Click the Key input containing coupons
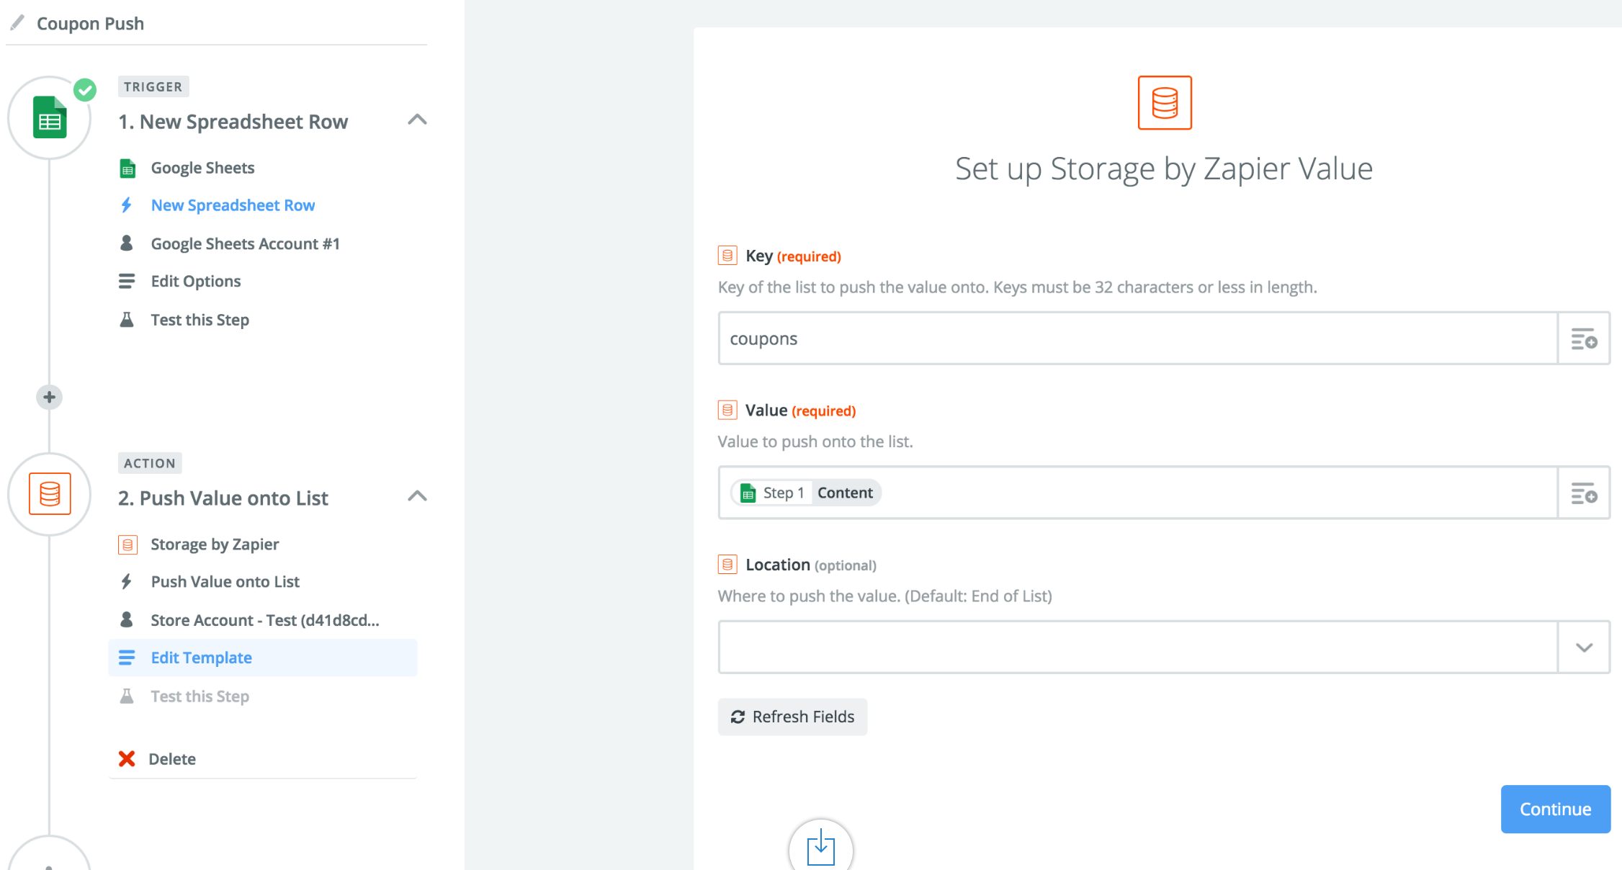 point(1138,338)
